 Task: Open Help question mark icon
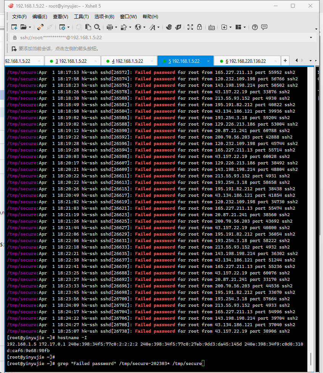[255, 27]
